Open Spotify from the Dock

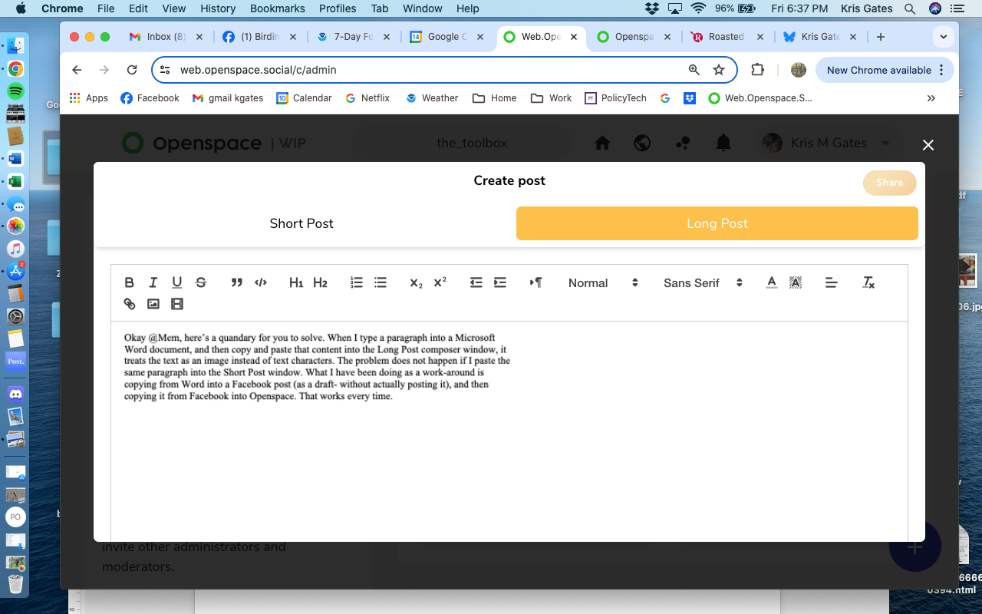click(x=15, y=91)
